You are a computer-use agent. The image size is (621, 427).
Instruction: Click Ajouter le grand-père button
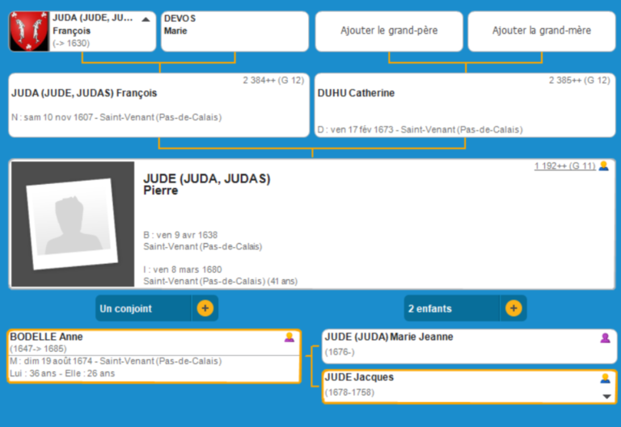tap(389, 31)
